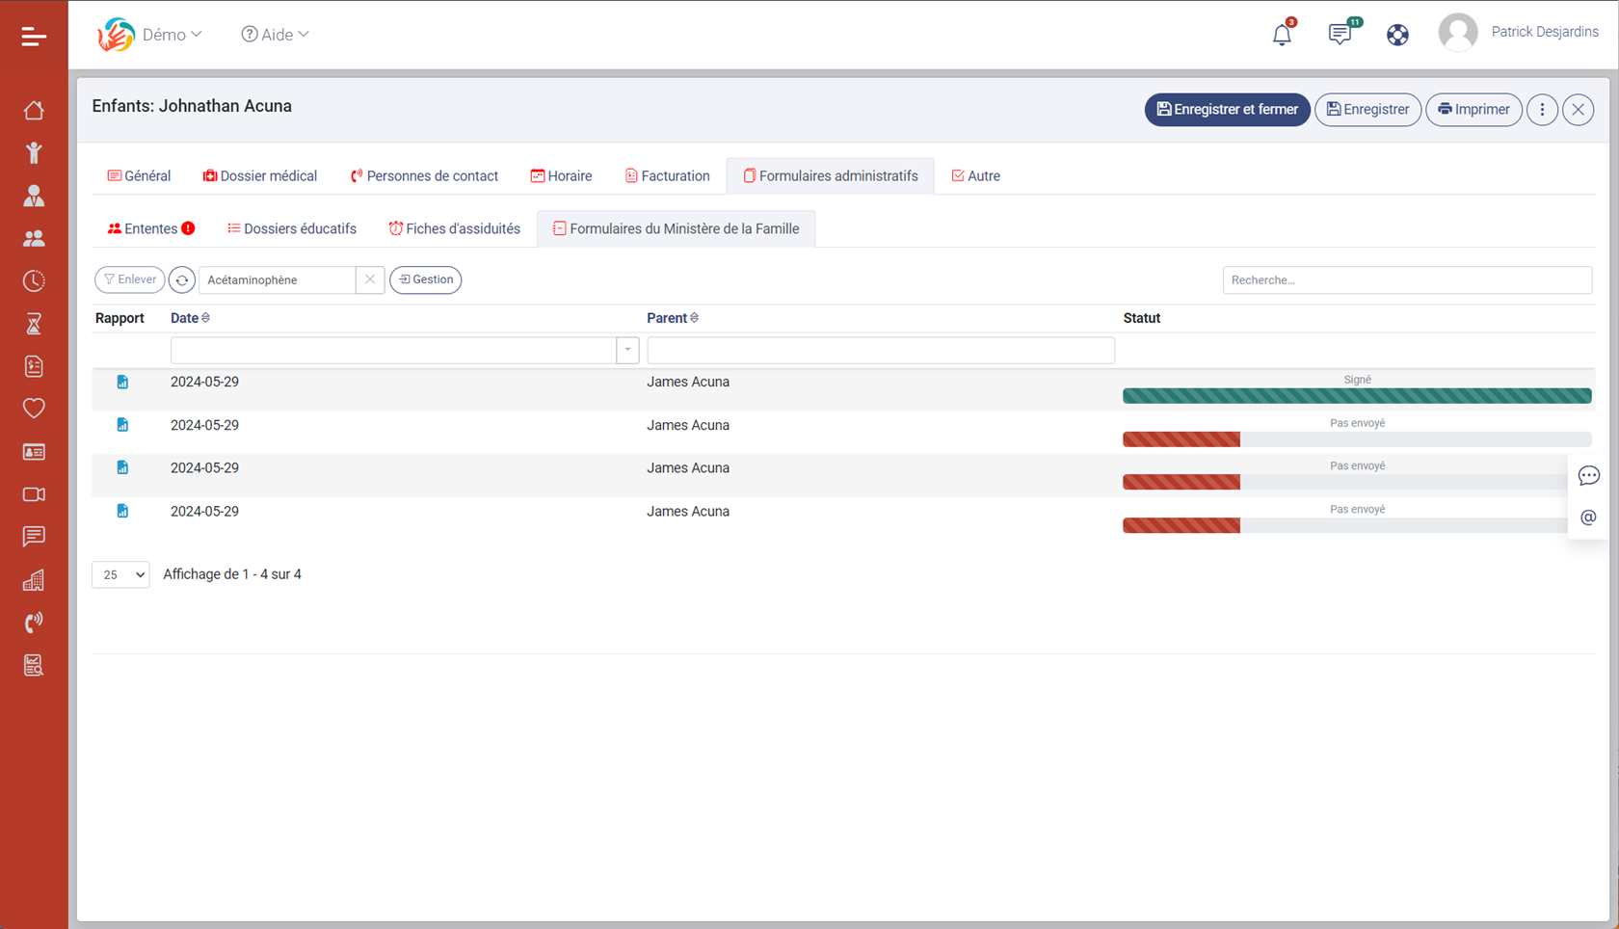Open the report icon in first row
This screenshot has height=929, width=1619.
pyautogui.click(x=122, y=383)
